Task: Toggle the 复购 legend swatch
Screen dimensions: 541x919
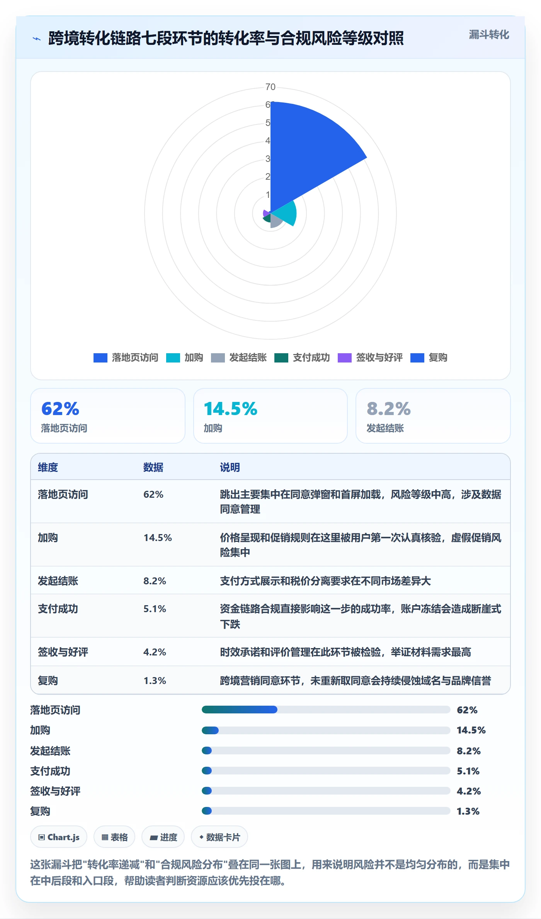Action: (417, 358)
